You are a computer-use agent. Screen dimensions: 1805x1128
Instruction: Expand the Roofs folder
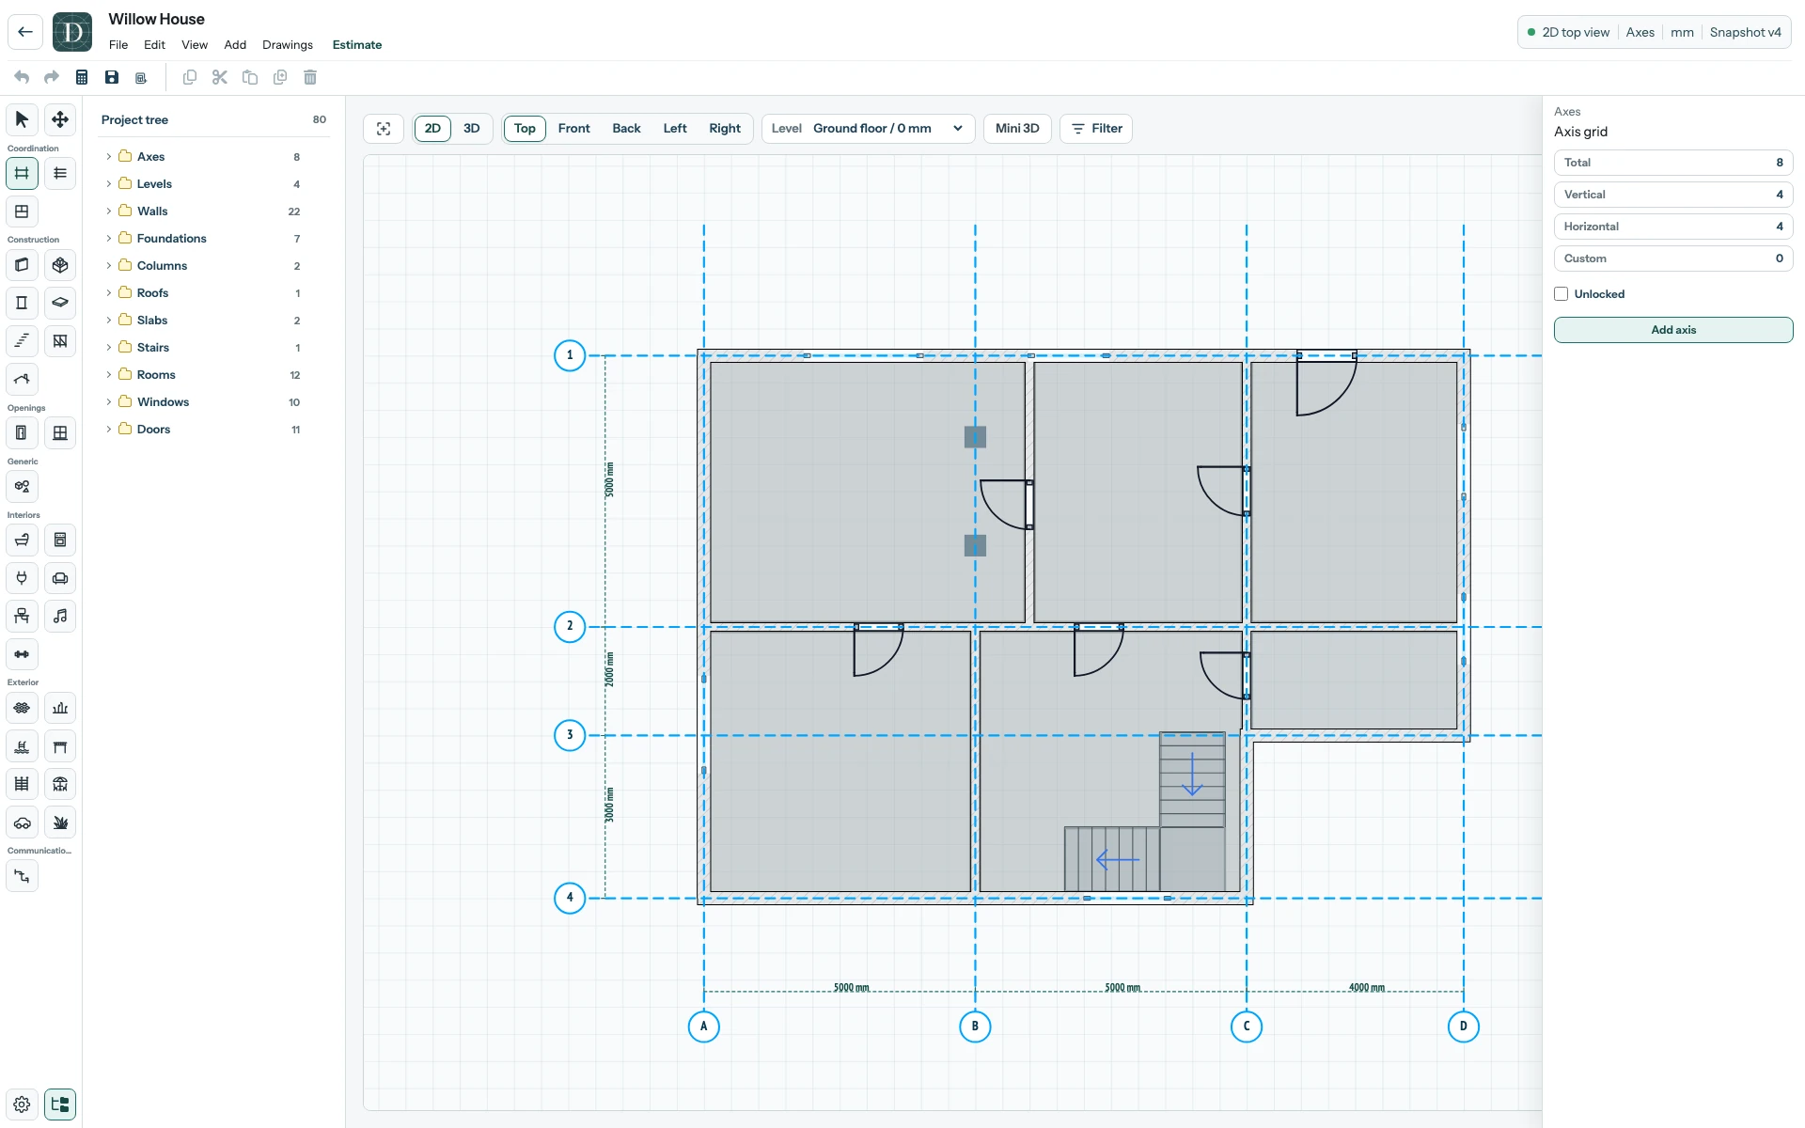pyautogui.click(x=109, y=293)
